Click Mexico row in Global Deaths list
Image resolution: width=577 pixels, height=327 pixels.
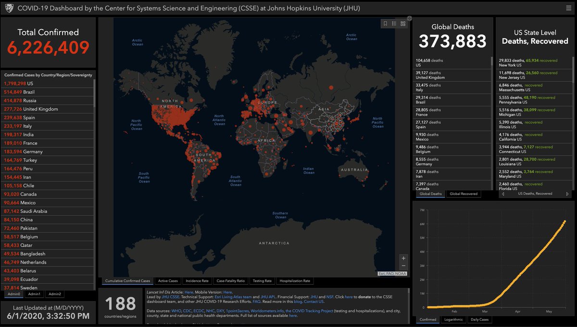pyautogui.click(x=452, y=137)
